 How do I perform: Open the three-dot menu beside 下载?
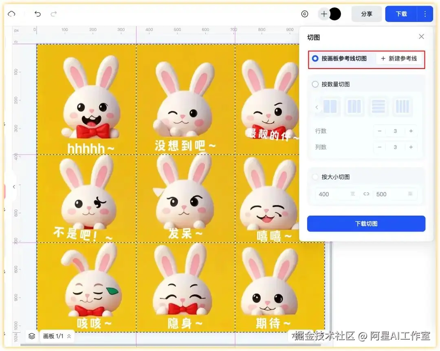[x=425, y=13]
